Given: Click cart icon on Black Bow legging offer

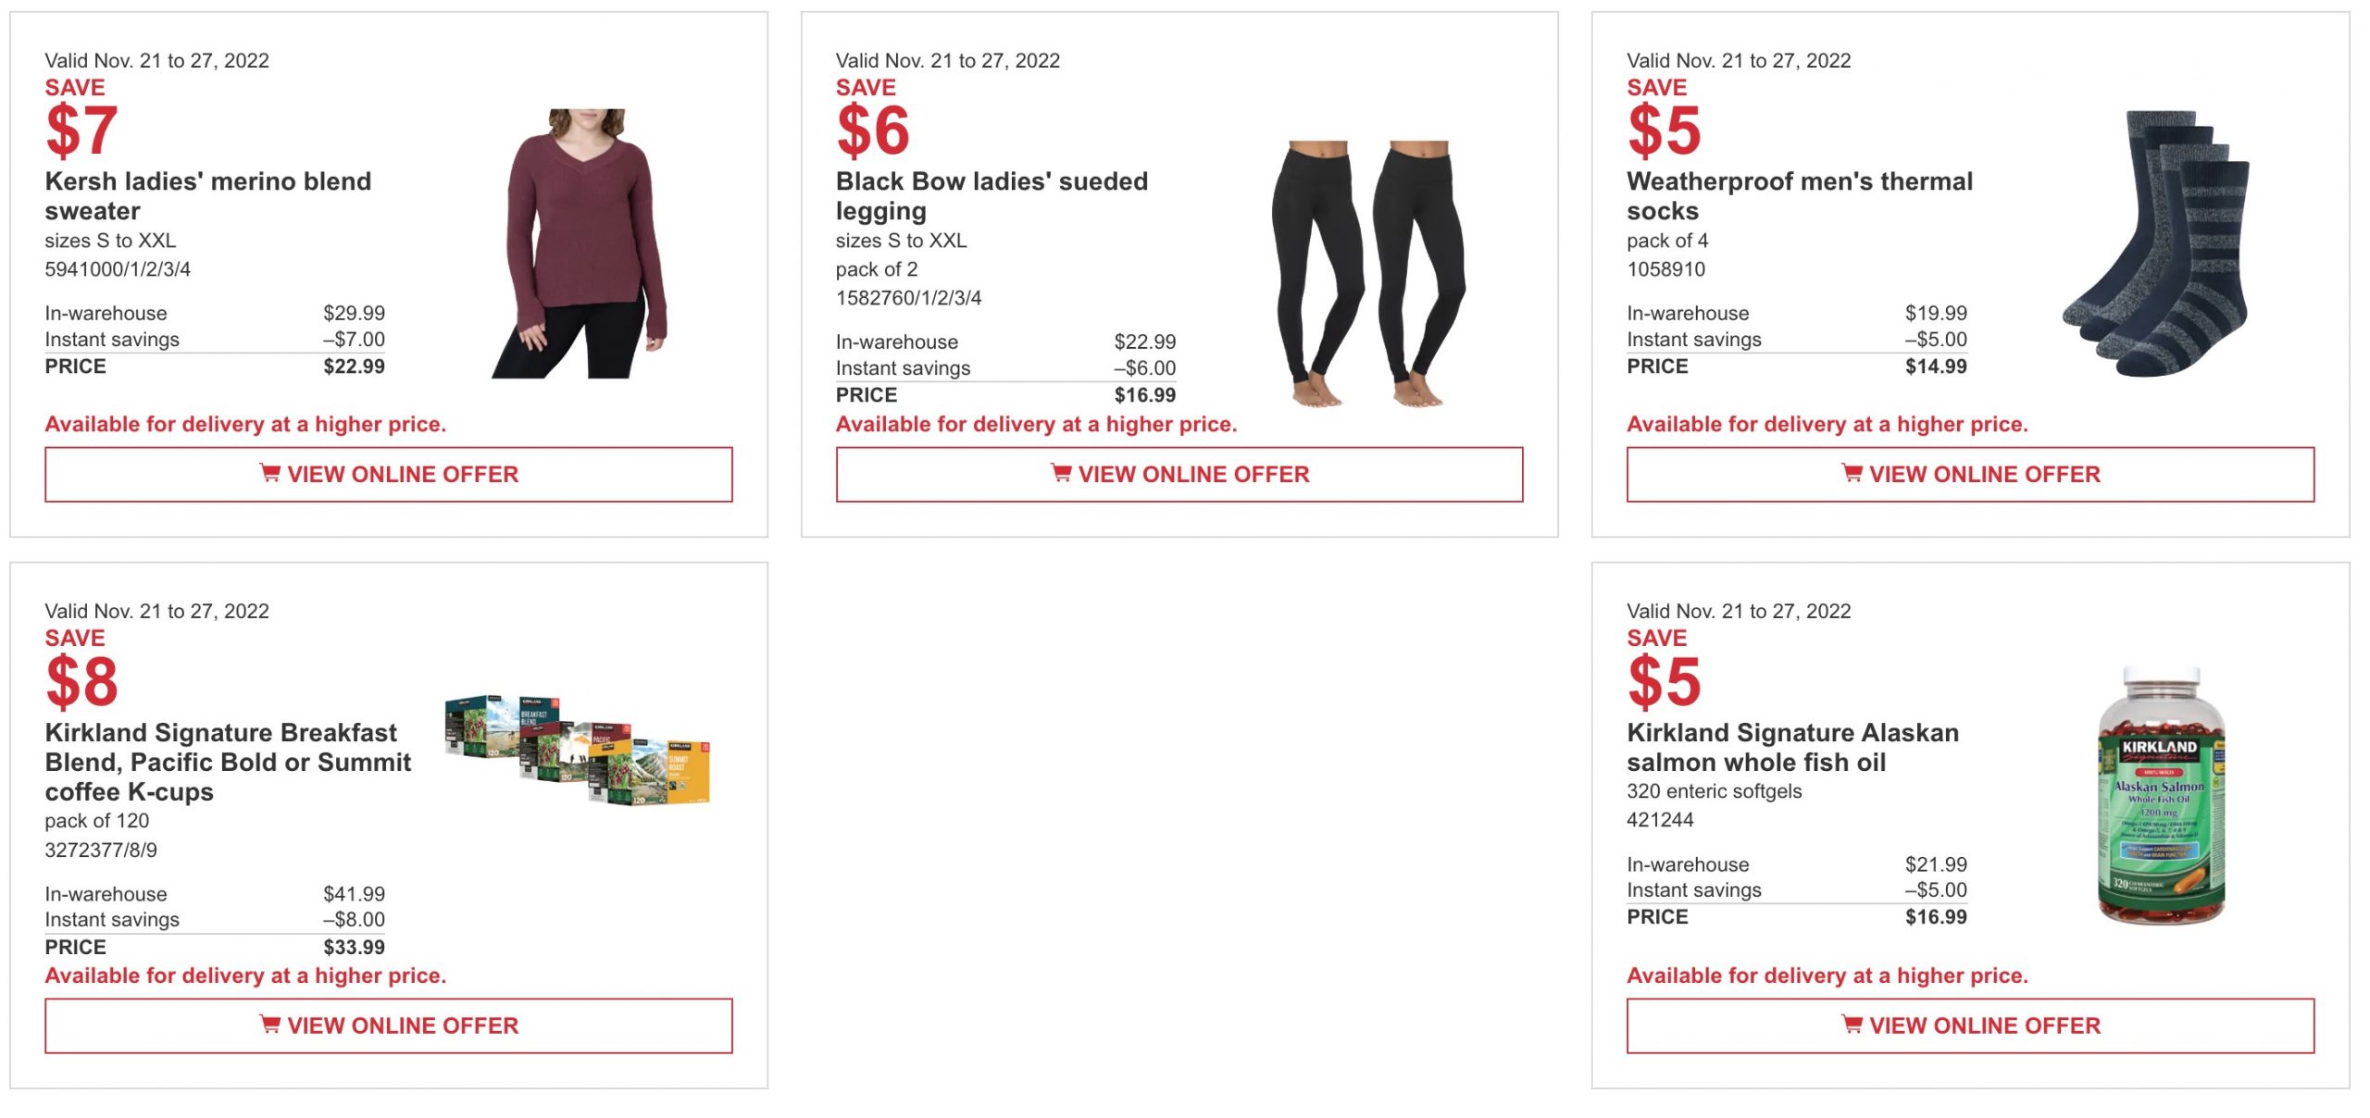Looking at the screenshot, I should (x=1061, y=474).
